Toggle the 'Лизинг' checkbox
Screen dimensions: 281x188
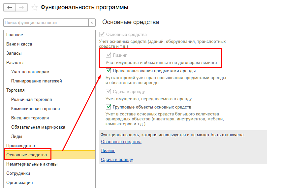click(x=109, y=55)
